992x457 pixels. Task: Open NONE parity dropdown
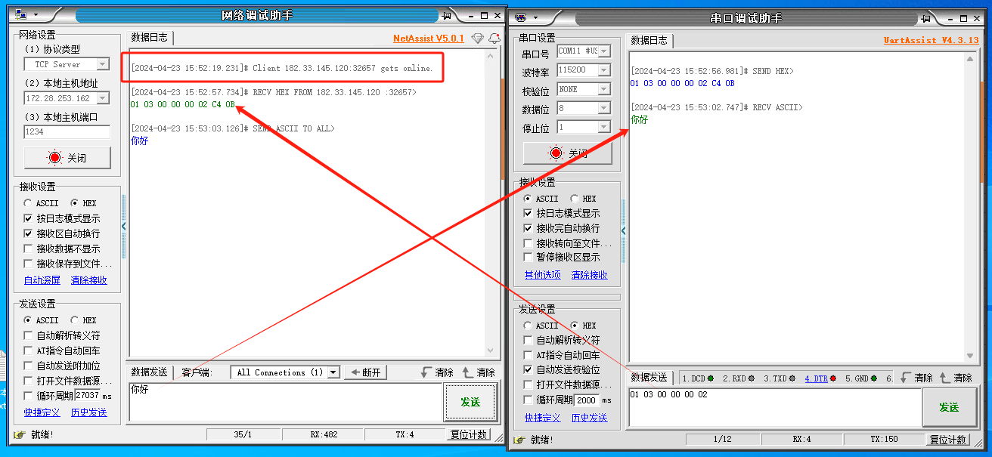[x=603, y=89]
